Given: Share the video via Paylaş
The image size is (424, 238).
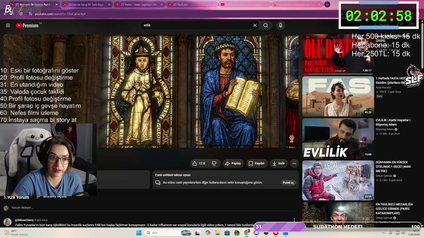Looking at the screenshot, I should pos(233,163).
